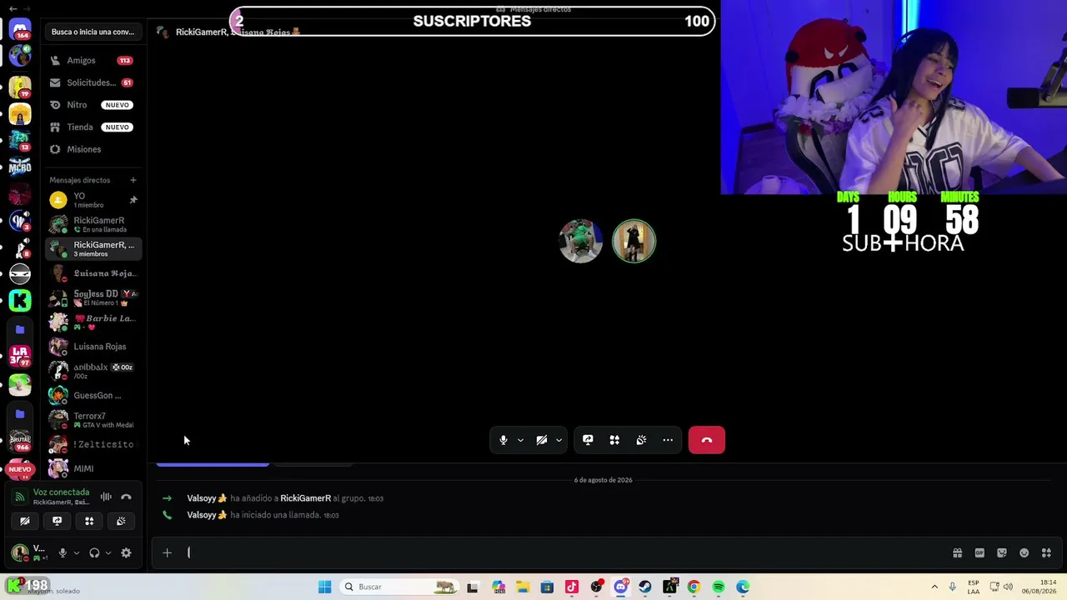Create a new direct message with plus
Image resolution: width=1067 pixels, height=600 pixels.
pyautogui.click(x=133, y=180)
